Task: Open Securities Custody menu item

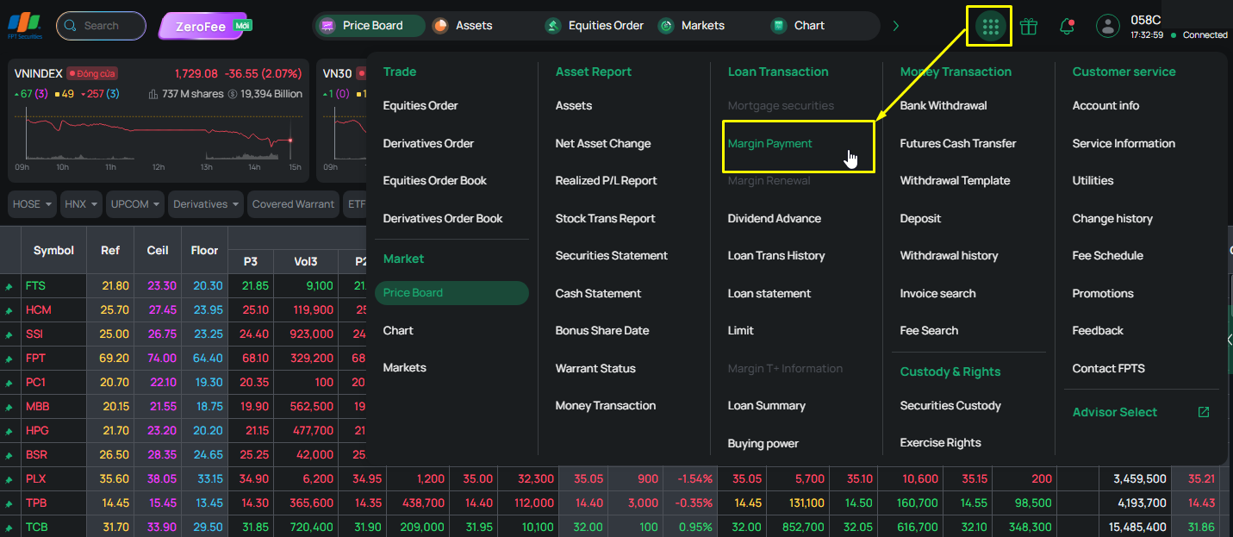Action: (950, 406)
